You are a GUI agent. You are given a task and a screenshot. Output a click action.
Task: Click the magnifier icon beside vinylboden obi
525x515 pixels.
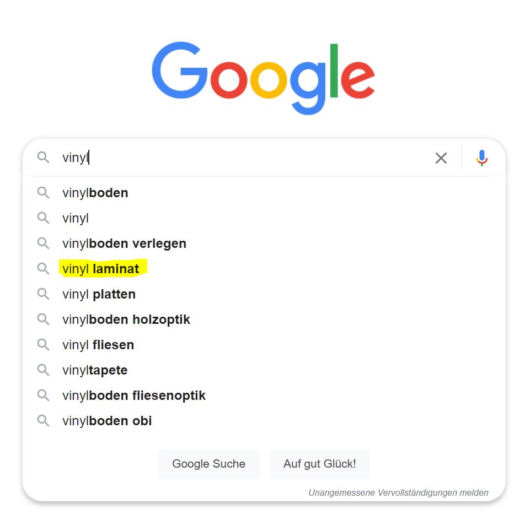point(43,421)
